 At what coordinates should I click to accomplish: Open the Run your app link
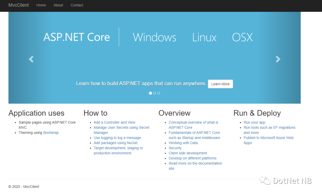[x=254, y=122]
